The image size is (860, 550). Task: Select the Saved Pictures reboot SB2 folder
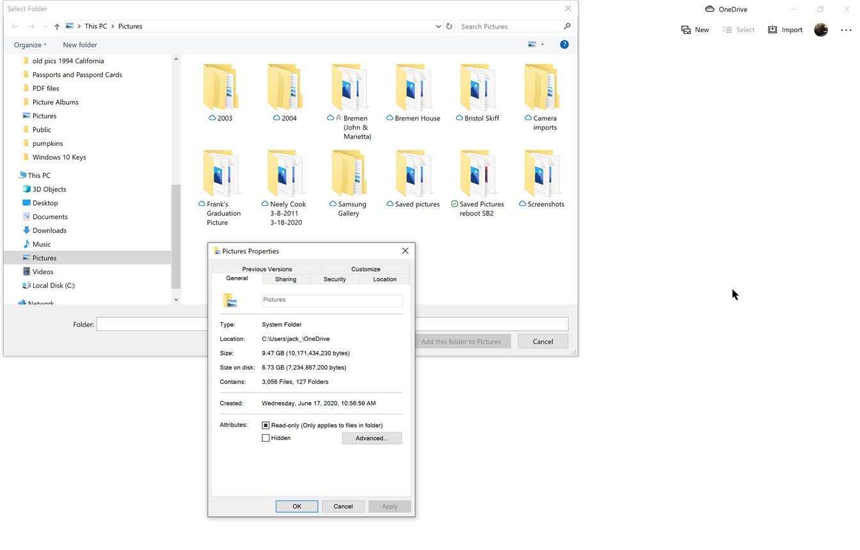click(x=477, y=184)
